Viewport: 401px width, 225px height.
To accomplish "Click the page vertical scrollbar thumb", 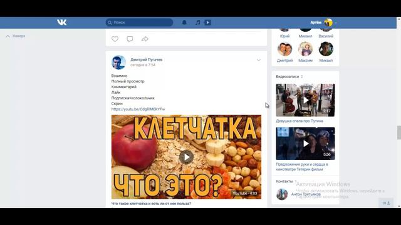I will click(398, 132).
